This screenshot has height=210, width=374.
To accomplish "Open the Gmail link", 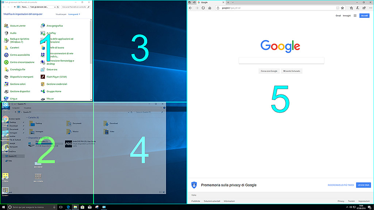I will pos(338,16).
